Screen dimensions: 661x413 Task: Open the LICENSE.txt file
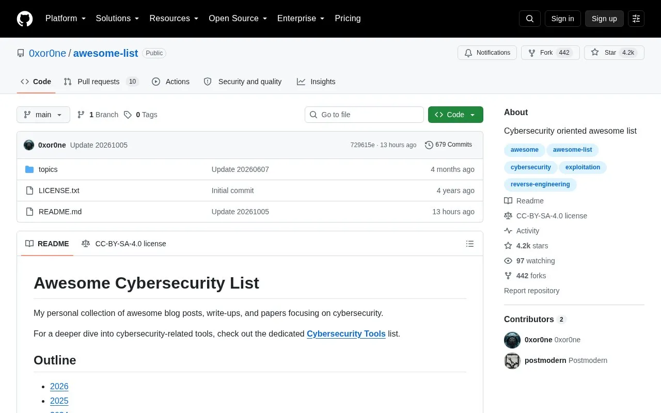59,190
